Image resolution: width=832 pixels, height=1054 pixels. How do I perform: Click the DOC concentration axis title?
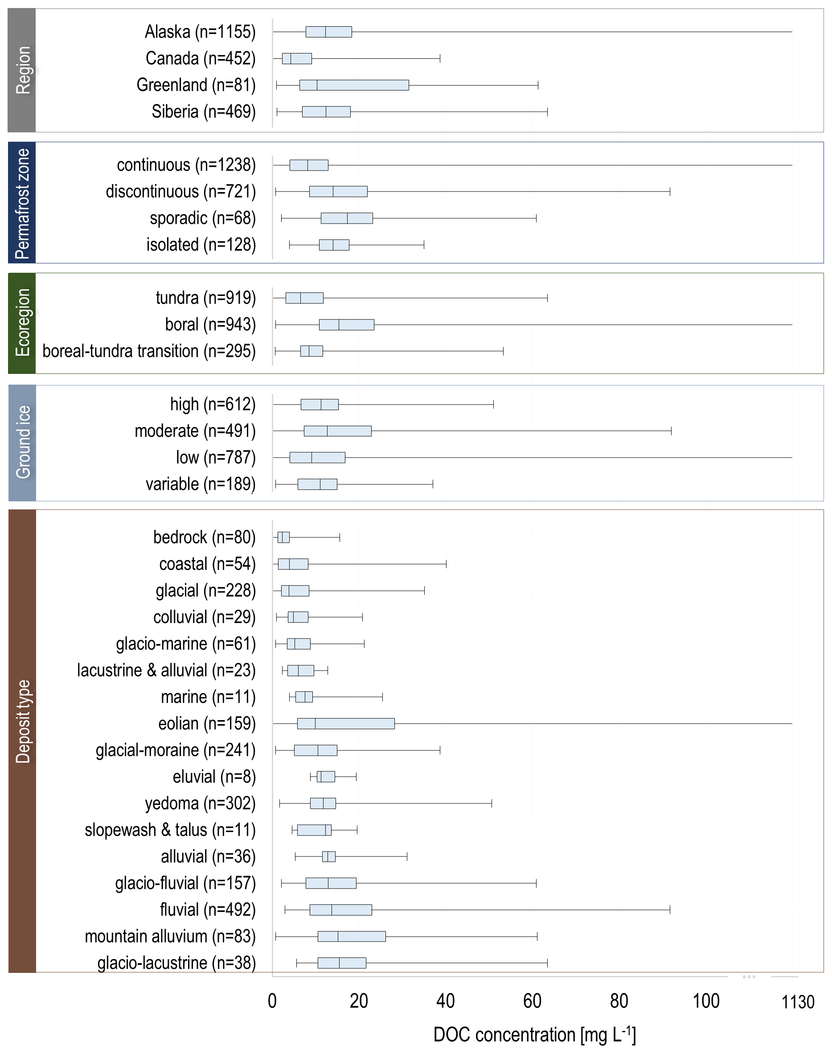[534, 1034]
